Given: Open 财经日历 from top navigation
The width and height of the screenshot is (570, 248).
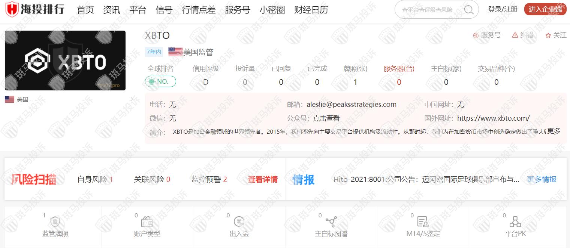Looking at the screenshot, I should coord(311,10).
